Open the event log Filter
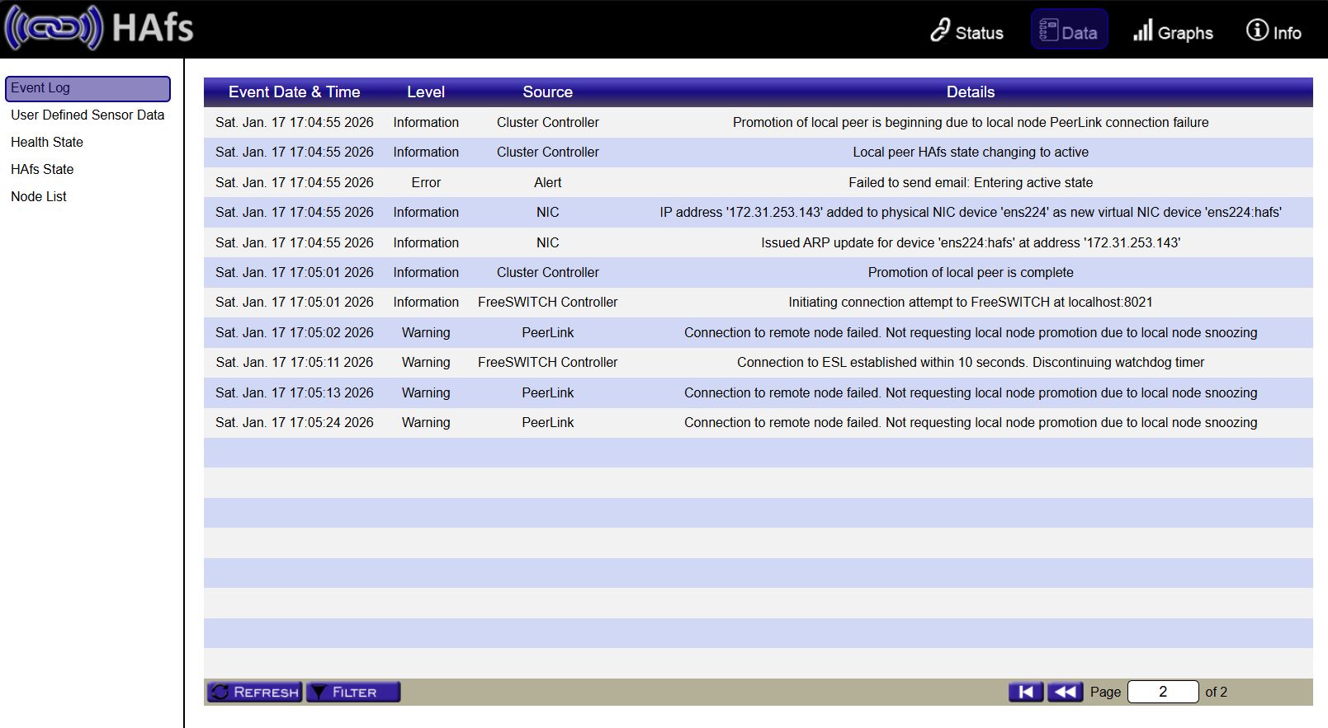Screen dimensions: 1328x728 [x=353, y=692]
